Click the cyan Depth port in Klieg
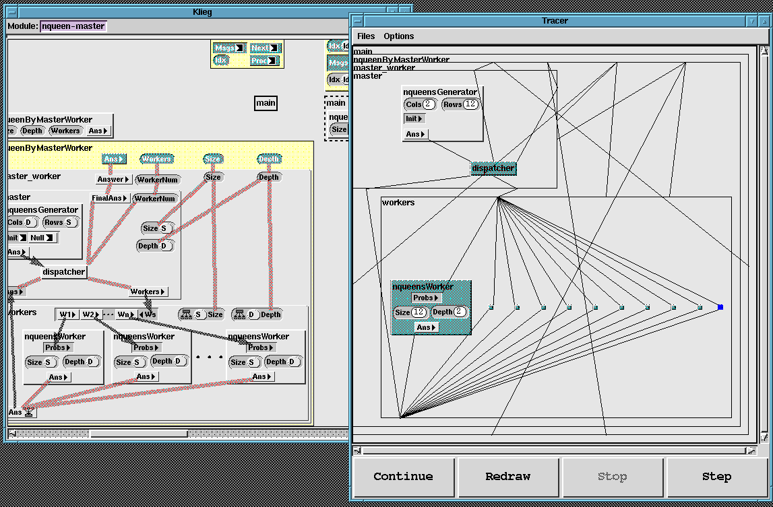This screenshot has width=773, height=507. [269, 159]
